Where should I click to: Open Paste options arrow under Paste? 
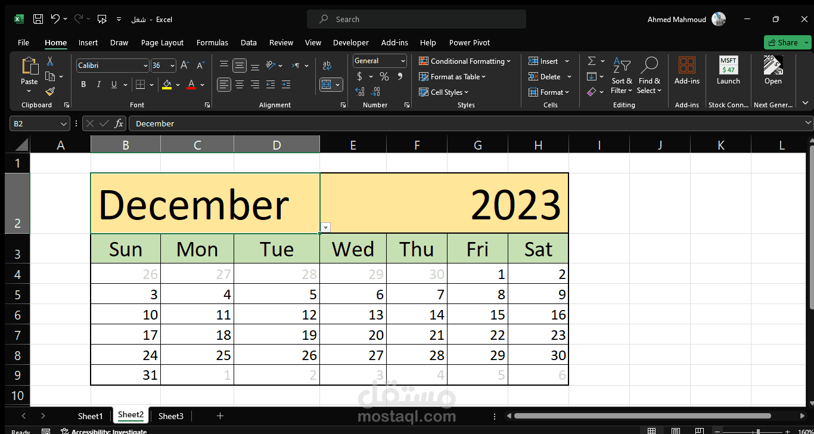point(29,91)
